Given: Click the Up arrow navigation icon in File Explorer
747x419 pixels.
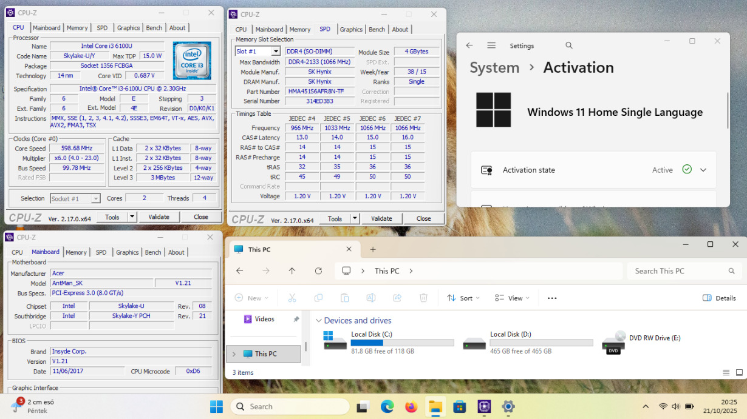Looking at the screenshot, I should 292,271.
